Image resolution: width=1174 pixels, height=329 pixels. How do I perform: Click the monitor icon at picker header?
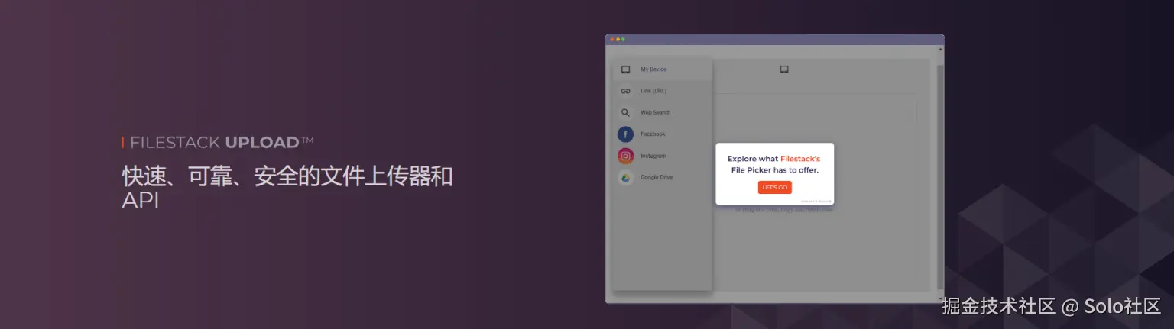coord(784,69)
